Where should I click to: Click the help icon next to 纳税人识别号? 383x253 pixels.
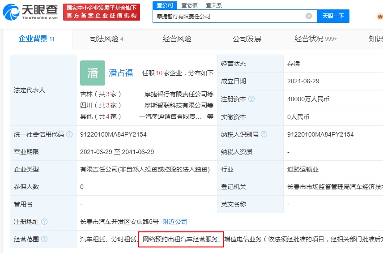click(x=264, y=134)
